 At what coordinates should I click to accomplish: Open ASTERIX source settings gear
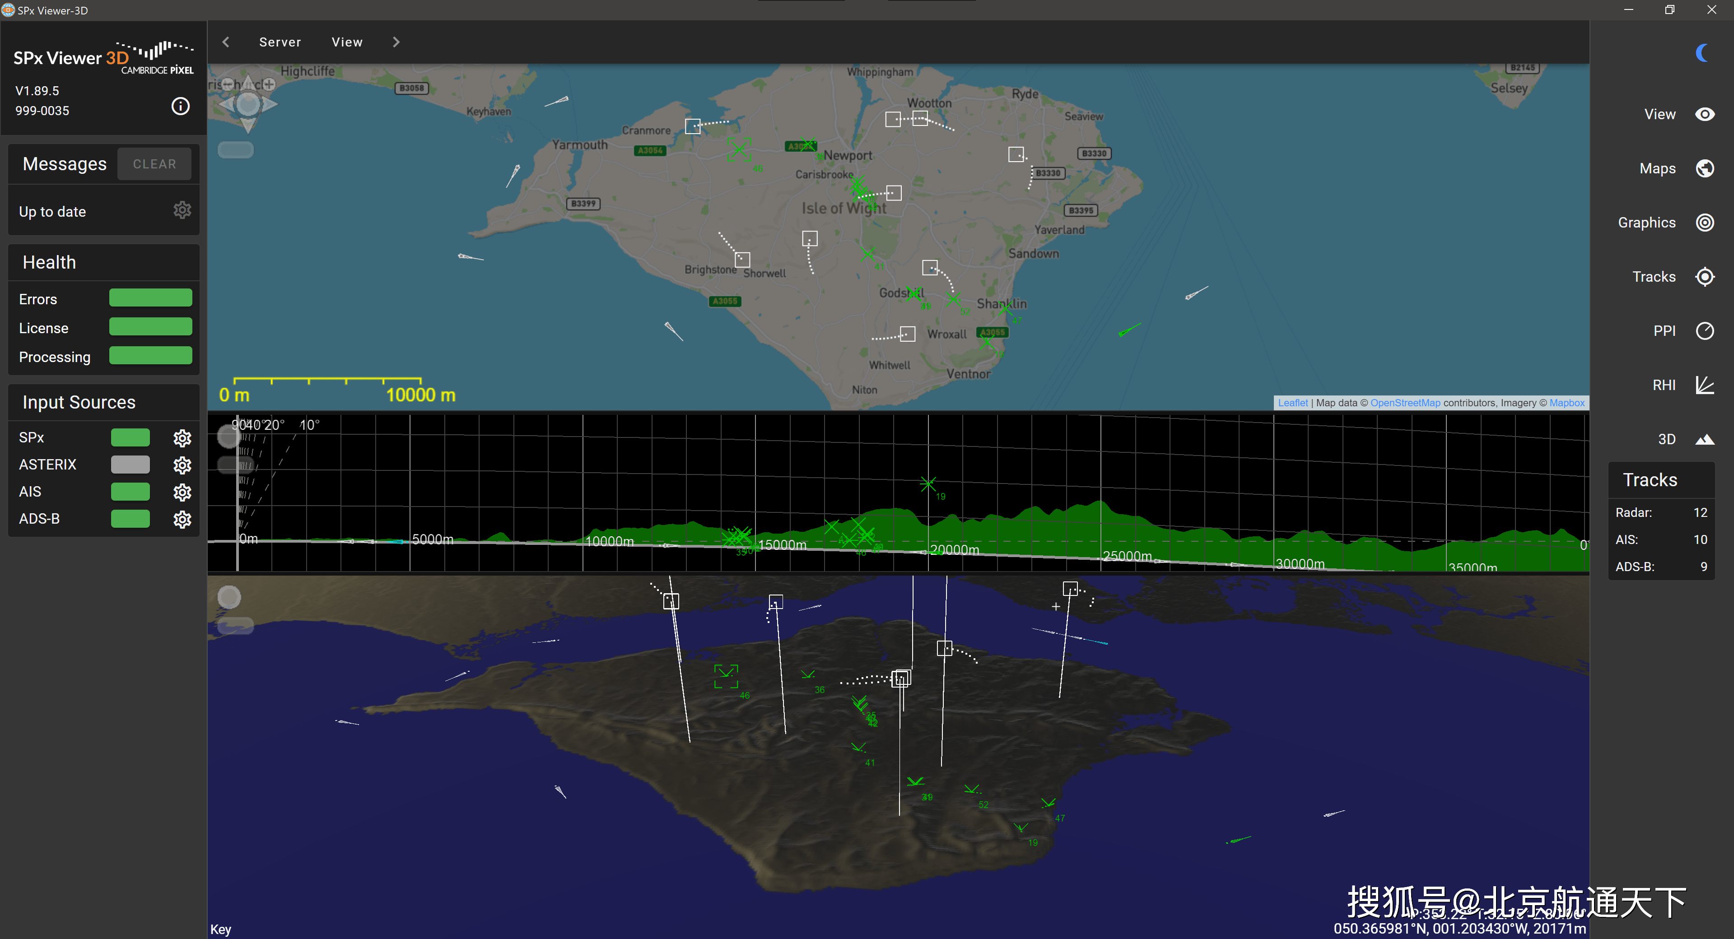(182, 465)
